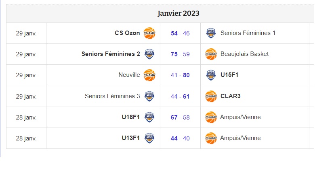
Task: Click the PSB shield next to U13F1
Action: point(149,138)
